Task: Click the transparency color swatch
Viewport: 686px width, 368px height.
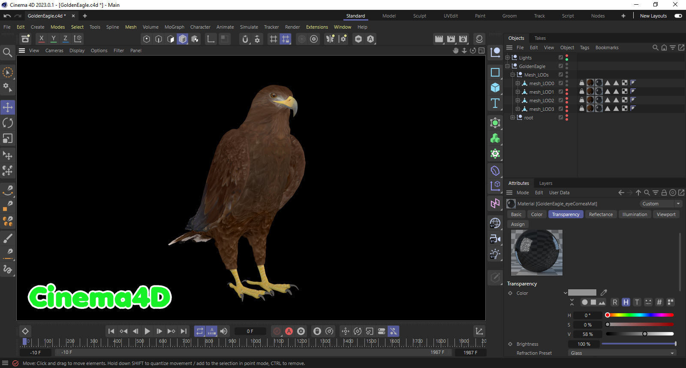Action: pos(582,293)
